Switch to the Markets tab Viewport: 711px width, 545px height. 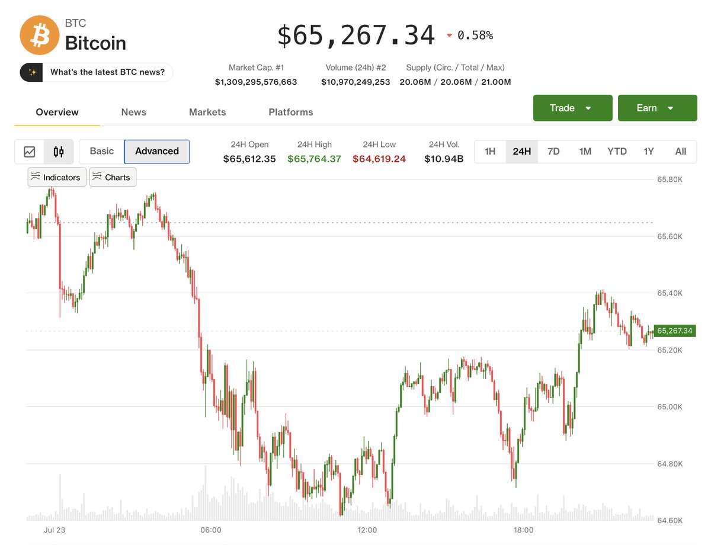click(207, 112)
